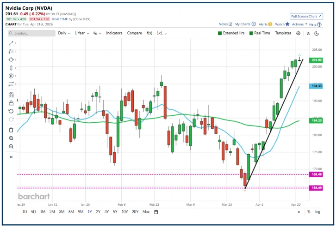Toggle log scale on chart
Viewport: 336px width, 227px height.
tap(317, 212)
